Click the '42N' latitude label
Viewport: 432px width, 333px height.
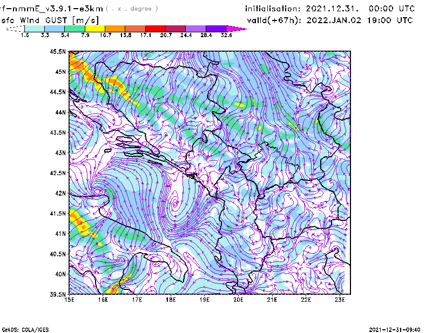pyautogui.click(x=60, y=193)
